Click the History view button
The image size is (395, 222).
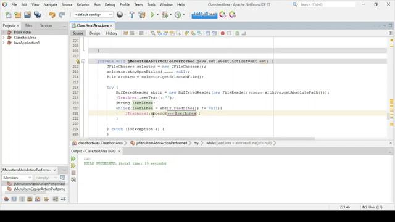(111, 33)
